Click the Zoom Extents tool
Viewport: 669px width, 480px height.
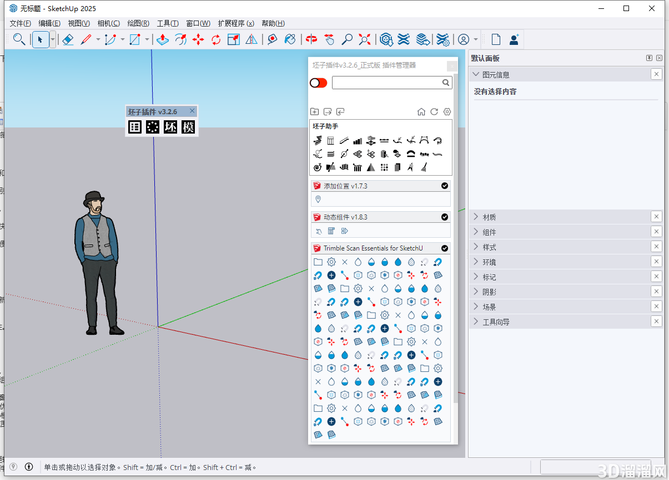click(364, 39)
